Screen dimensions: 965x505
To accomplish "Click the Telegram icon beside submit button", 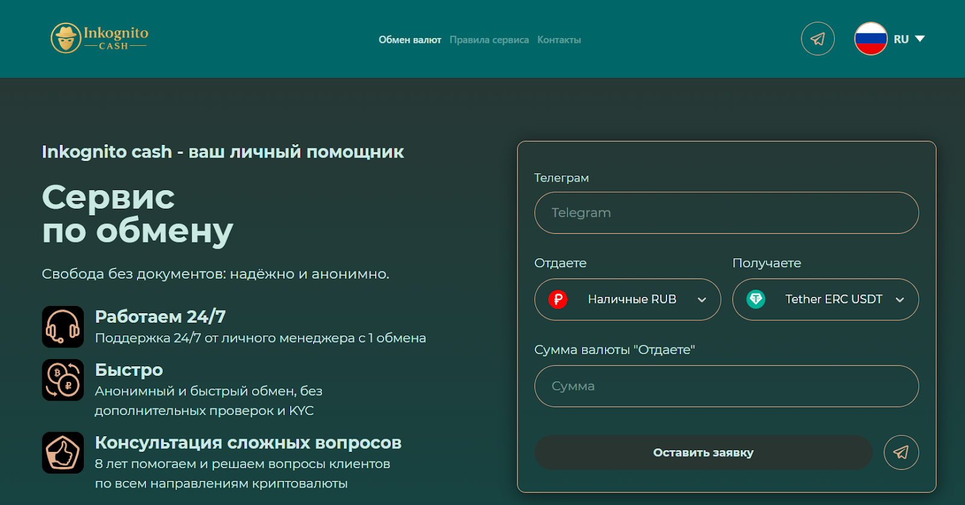I will point(901,453).
